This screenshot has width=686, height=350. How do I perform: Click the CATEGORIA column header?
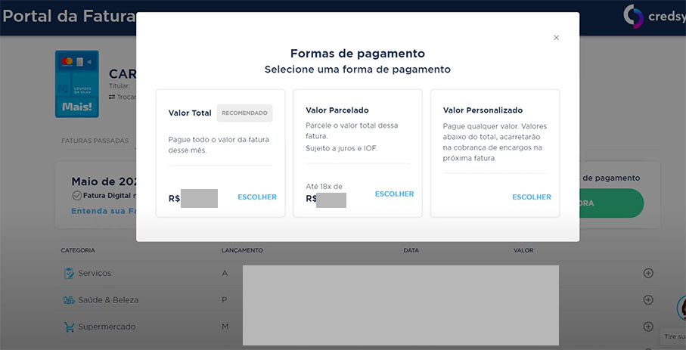[x=78, y=250]
